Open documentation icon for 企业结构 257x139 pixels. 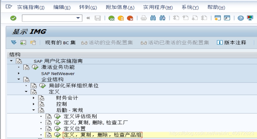tap(26, 79)
